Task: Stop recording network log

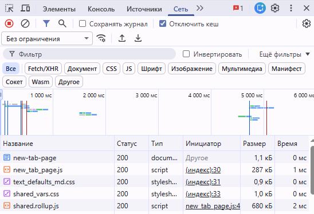Action: [x=9, y=23]
